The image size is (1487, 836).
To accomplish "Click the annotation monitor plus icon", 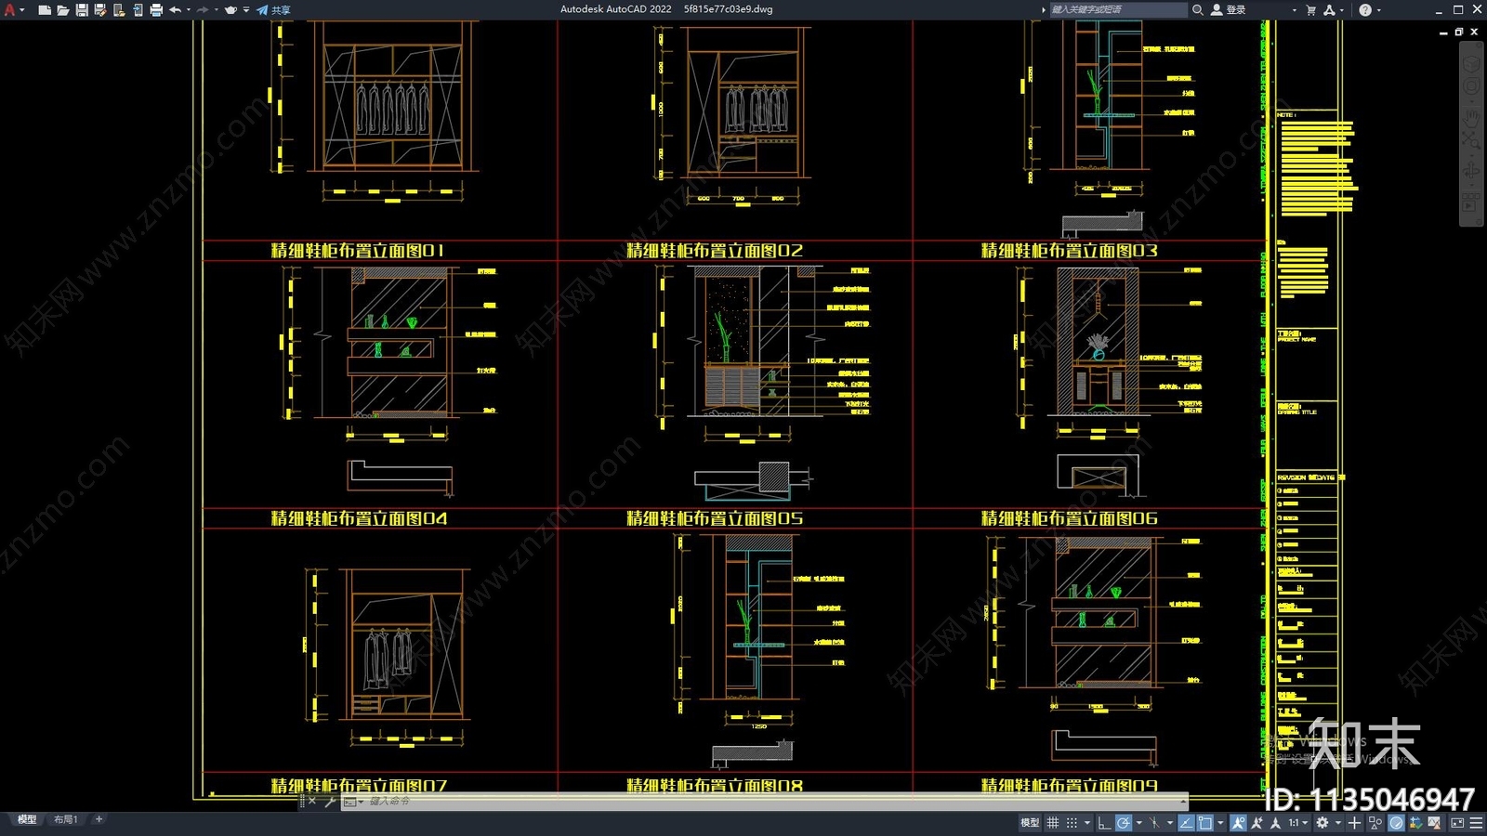I will click(x=1354, y=823).
